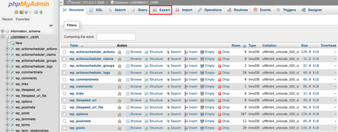Expand wp_links table in sidebar tree
Screen dimensions: 338x132
7,84
